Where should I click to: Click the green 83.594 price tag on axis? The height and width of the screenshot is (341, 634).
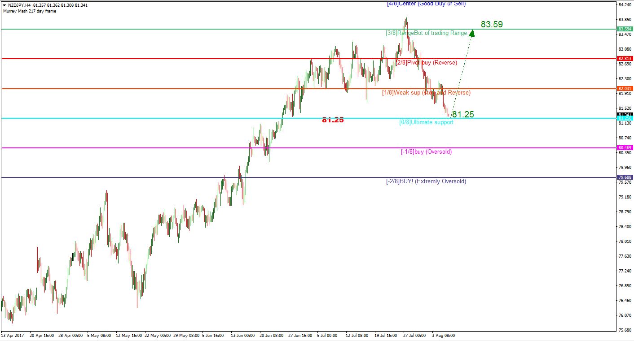click(625, 29)
